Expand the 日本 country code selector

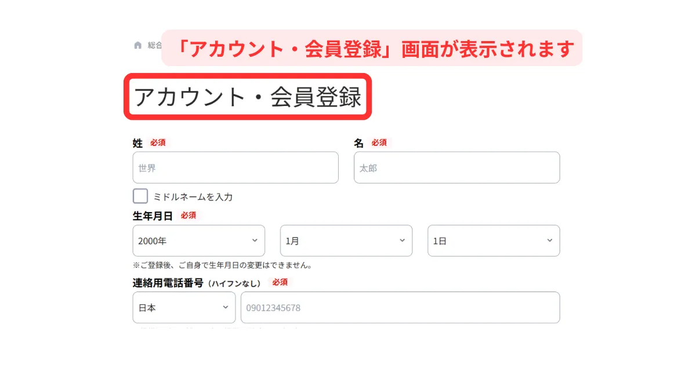(184, 308)
